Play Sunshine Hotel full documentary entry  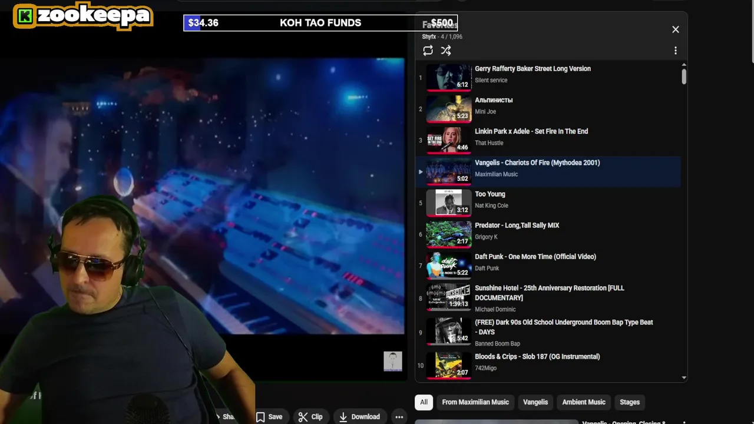(550, 293)
